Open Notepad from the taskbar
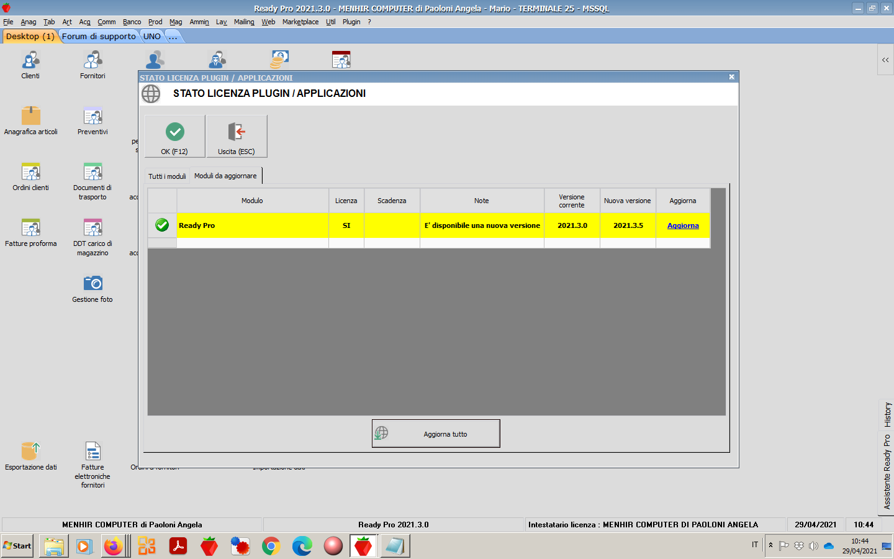This screenshot has height=559, width=894. coord(395,546)
